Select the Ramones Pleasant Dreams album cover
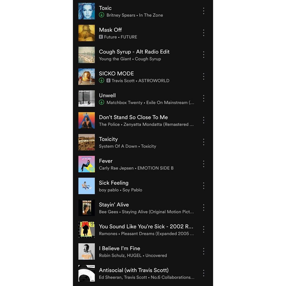 87,230
